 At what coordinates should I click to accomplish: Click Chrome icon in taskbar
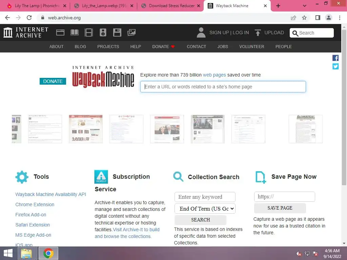[x=48, y=253]
